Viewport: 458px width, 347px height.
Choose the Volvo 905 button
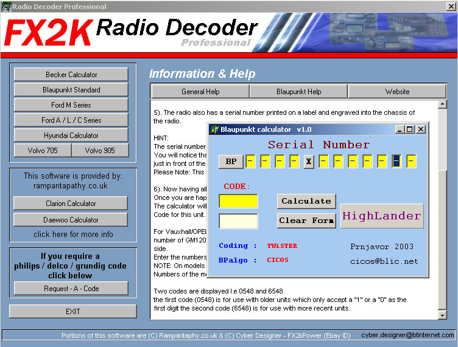click(100, 150)
